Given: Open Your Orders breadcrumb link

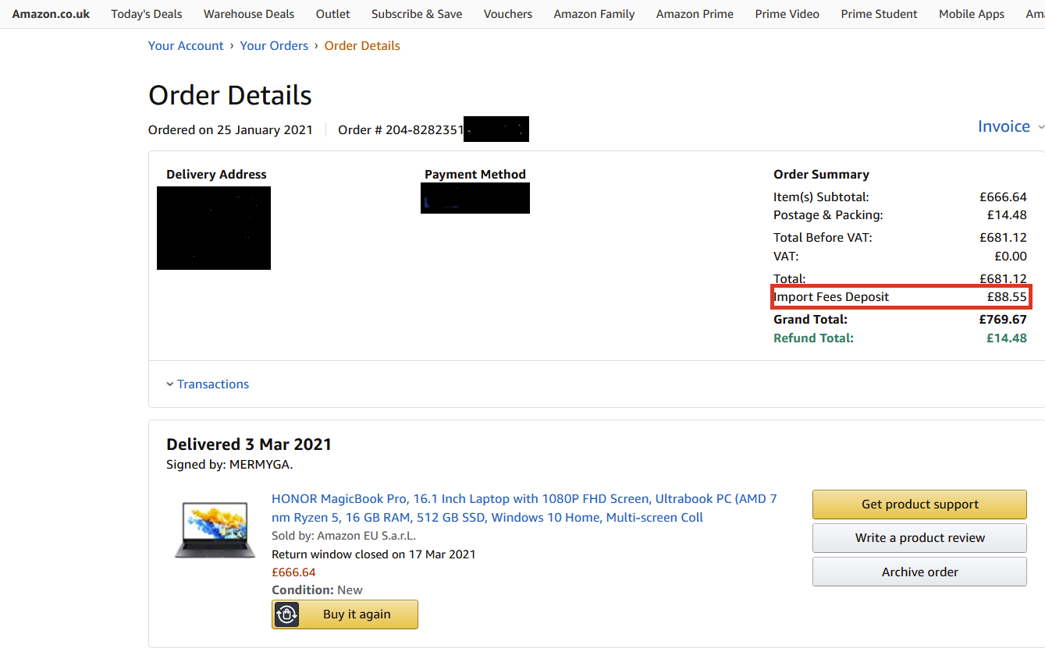Looking at the screenshot, I should [274, 45].
